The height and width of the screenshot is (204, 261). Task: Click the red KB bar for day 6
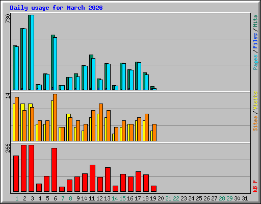pyautogui.click(x=54, y=170)
